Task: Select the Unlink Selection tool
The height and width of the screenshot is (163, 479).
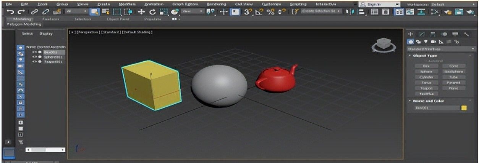Action: click(x=45, y=12)
